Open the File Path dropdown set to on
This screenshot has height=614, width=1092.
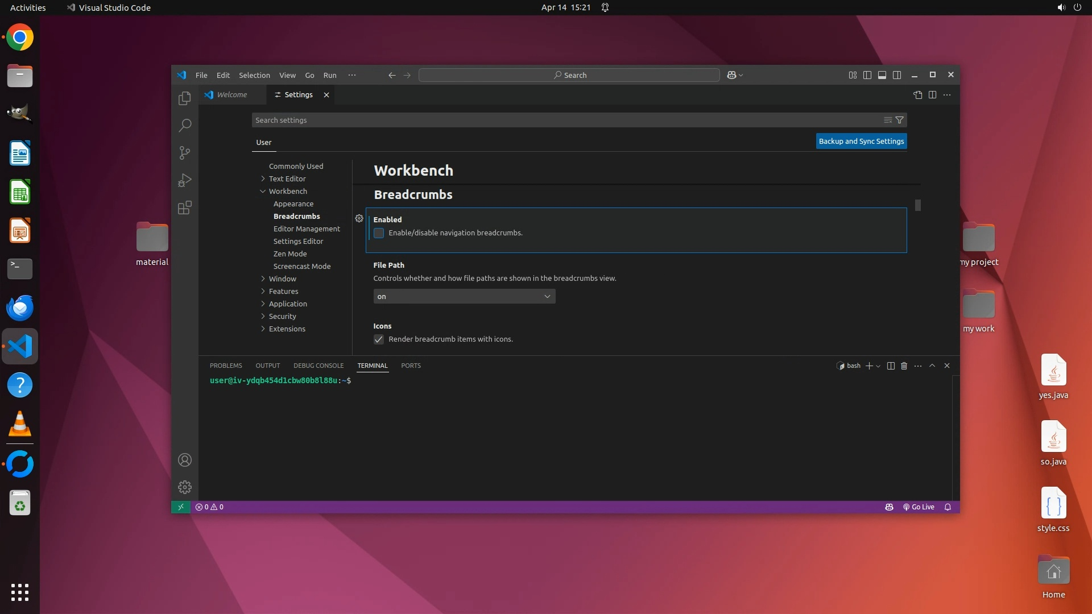pos(464,296)
